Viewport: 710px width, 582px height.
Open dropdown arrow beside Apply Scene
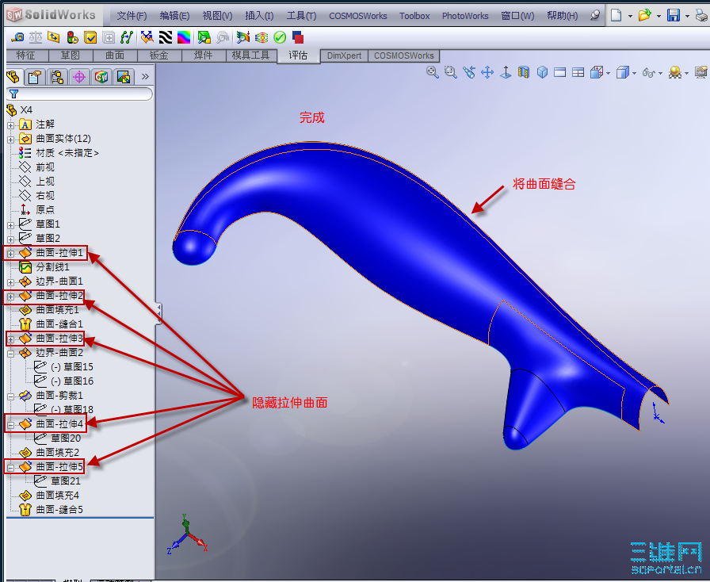pos(687,73)
